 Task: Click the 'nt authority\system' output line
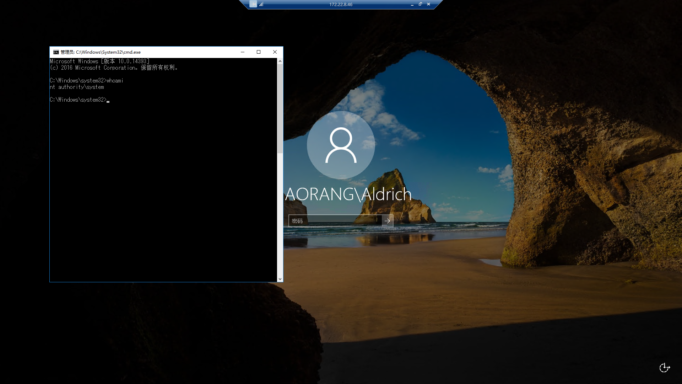[x=77, y=87]
